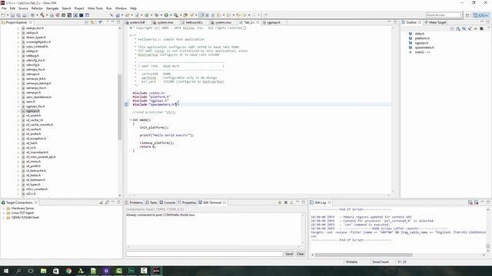Click the Project Explorer vertical scrollbar thumb
The width and height of the screenshot is (492, 276).
click(x=120, y=107)
